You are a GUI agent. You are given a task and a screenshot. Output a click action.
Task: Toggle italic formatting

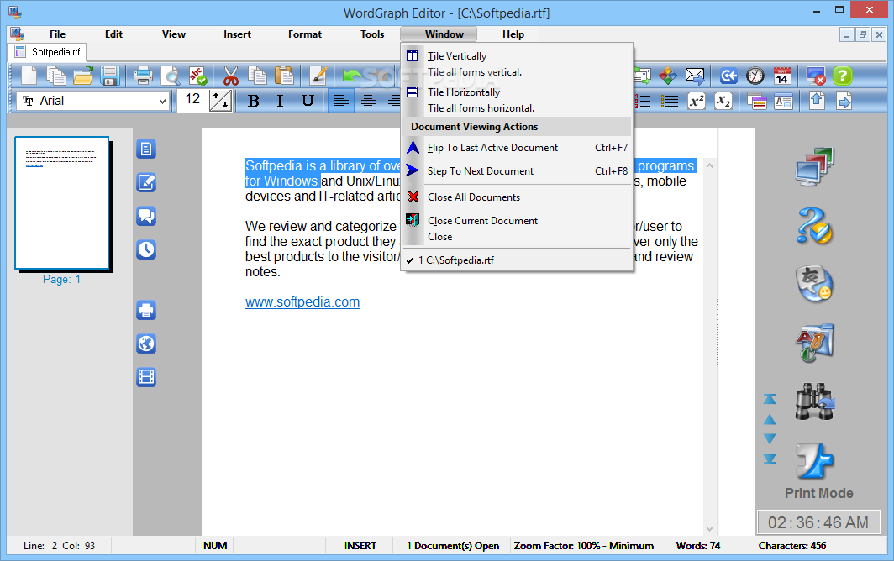(x=280, y=102)
